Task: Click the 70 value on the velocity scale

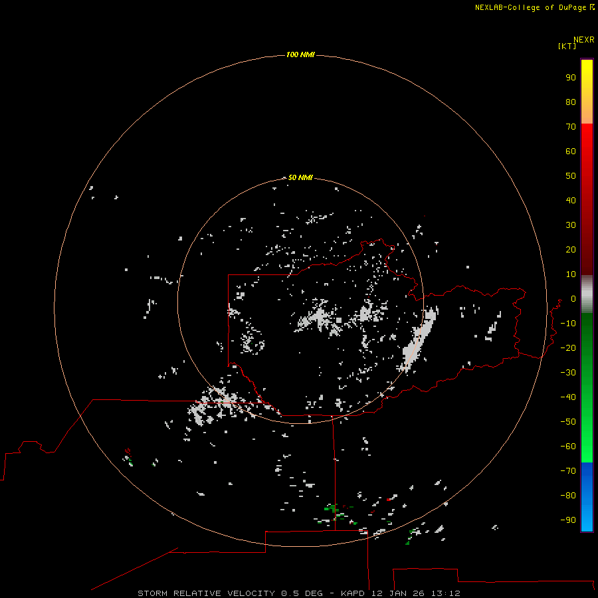Action: [x=571, y=127]
